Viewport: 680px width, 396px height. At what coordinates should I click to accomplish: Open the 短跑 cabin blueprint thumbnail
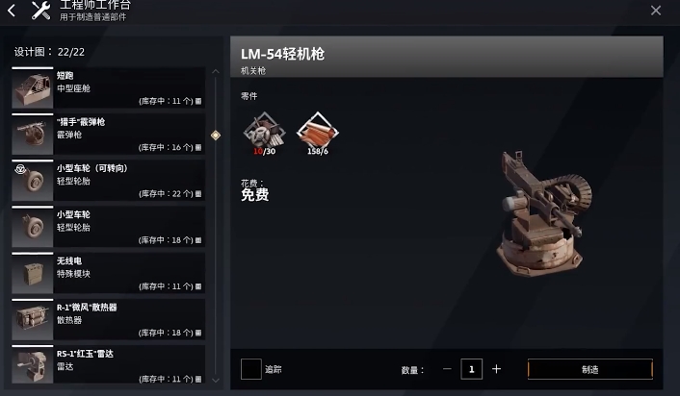coord(33,88)
